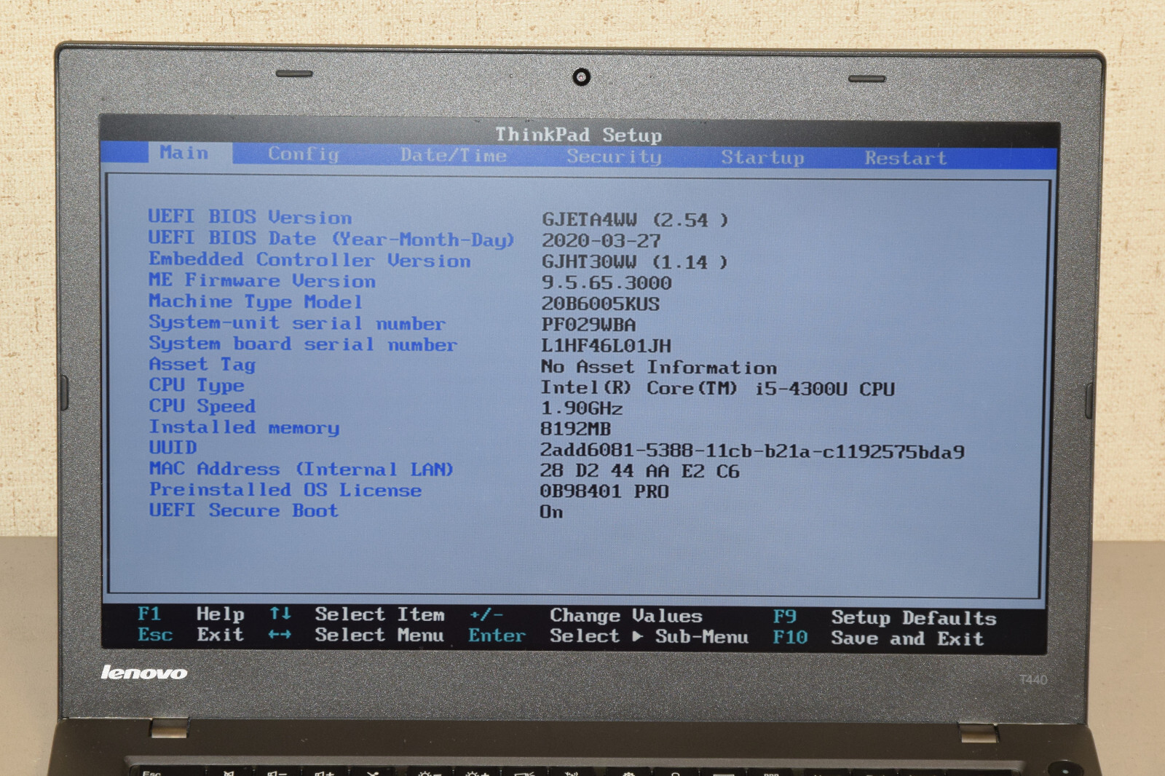Click the Secure Boot value On
This screenshot has width=1165, height=776.
(x=551, y=512)
